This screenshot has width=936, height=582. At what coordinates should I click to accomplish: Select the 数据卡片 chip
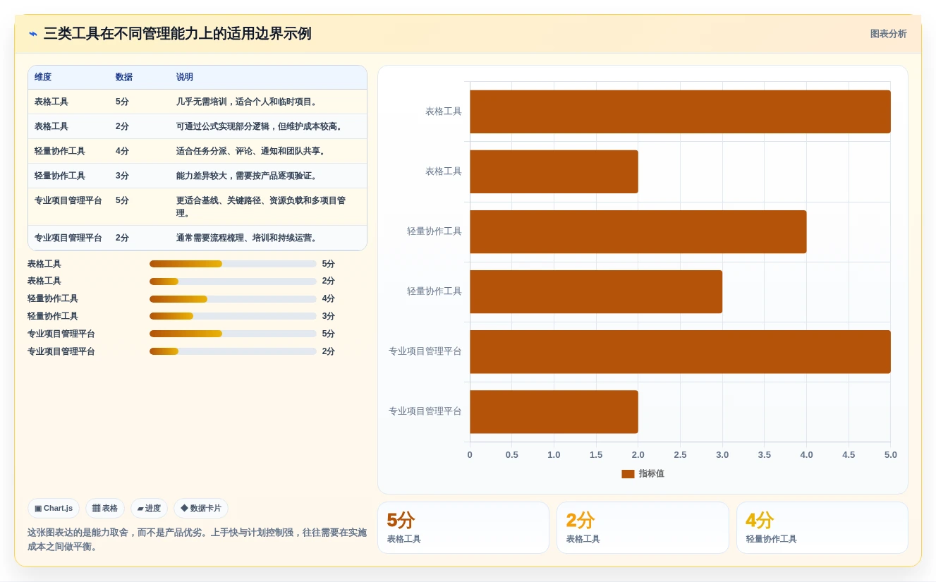coord(201,508)
